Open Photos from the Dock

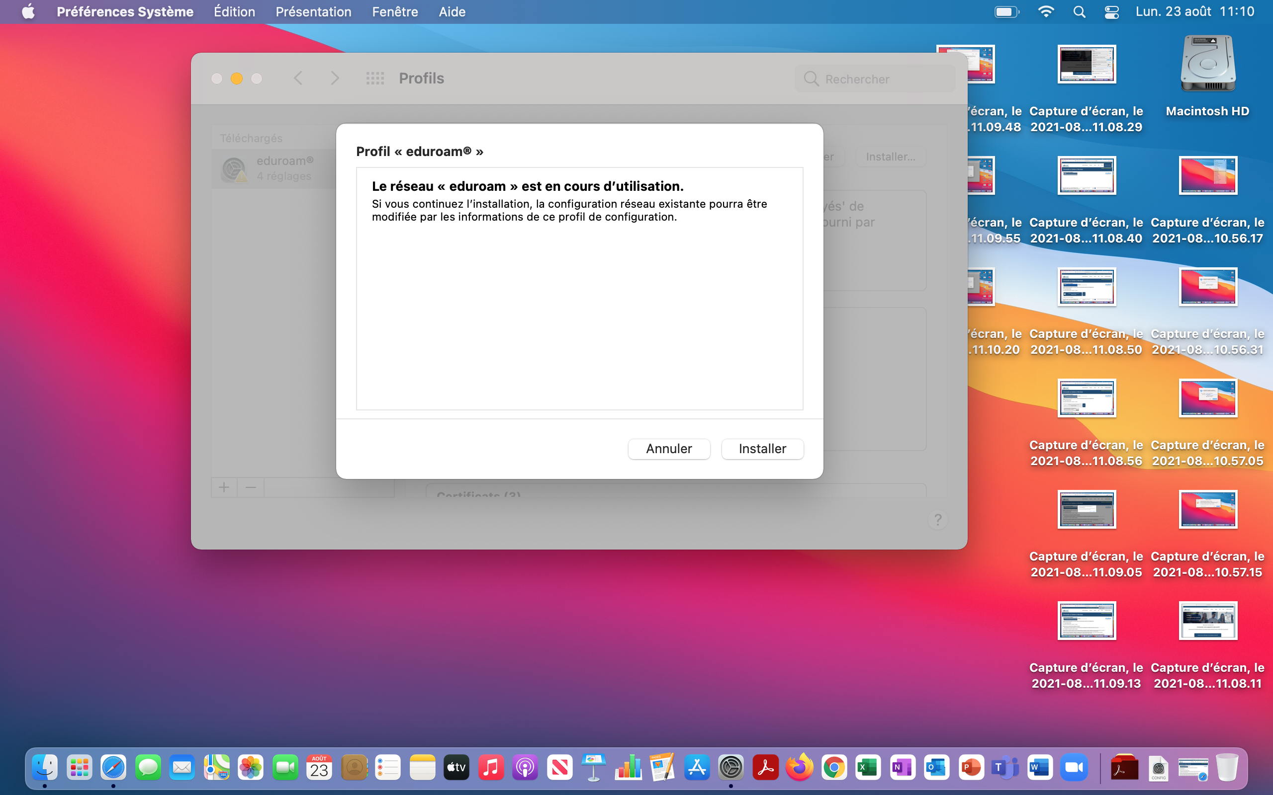[251, 768]
